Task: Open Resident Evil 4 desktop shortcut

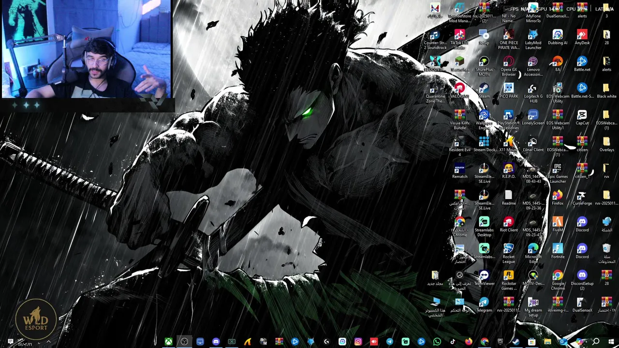Action: tap(459, 146)
